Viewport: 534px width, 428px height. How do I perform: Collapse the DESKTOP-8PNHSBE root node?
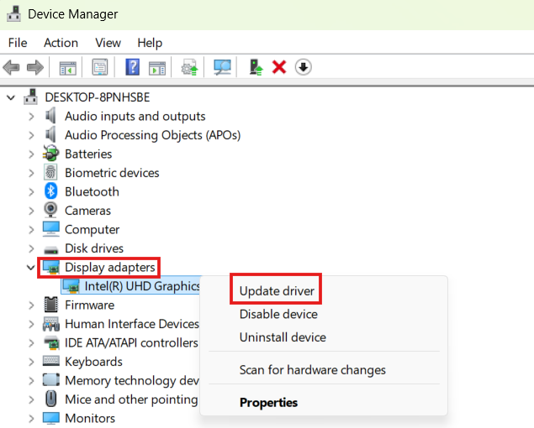[11, 98]
